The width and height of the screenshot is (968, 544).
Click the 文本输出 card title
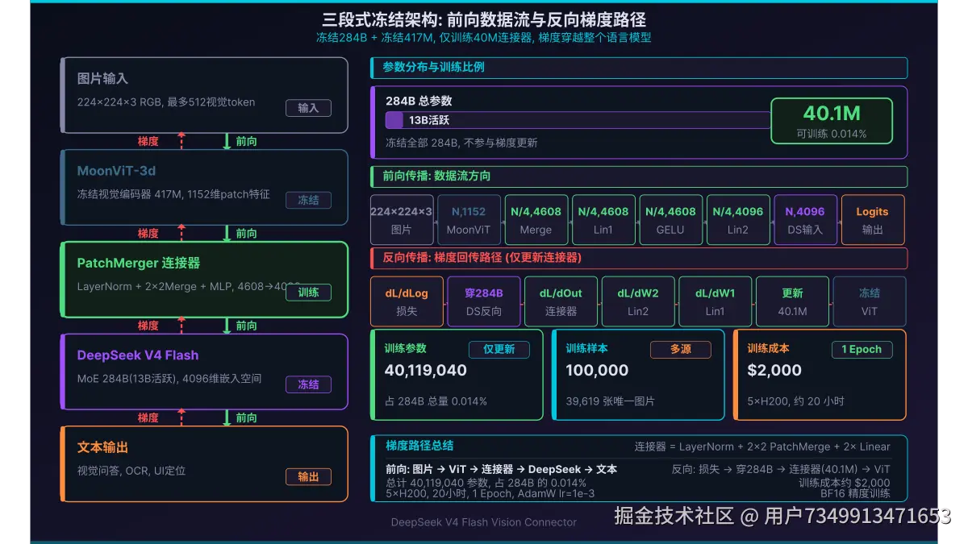102,447
